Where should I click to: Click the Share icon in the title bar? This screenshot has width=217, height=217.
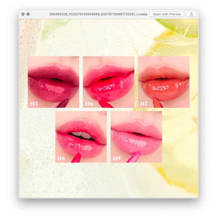pyautogui.click(x=191, y=14)
